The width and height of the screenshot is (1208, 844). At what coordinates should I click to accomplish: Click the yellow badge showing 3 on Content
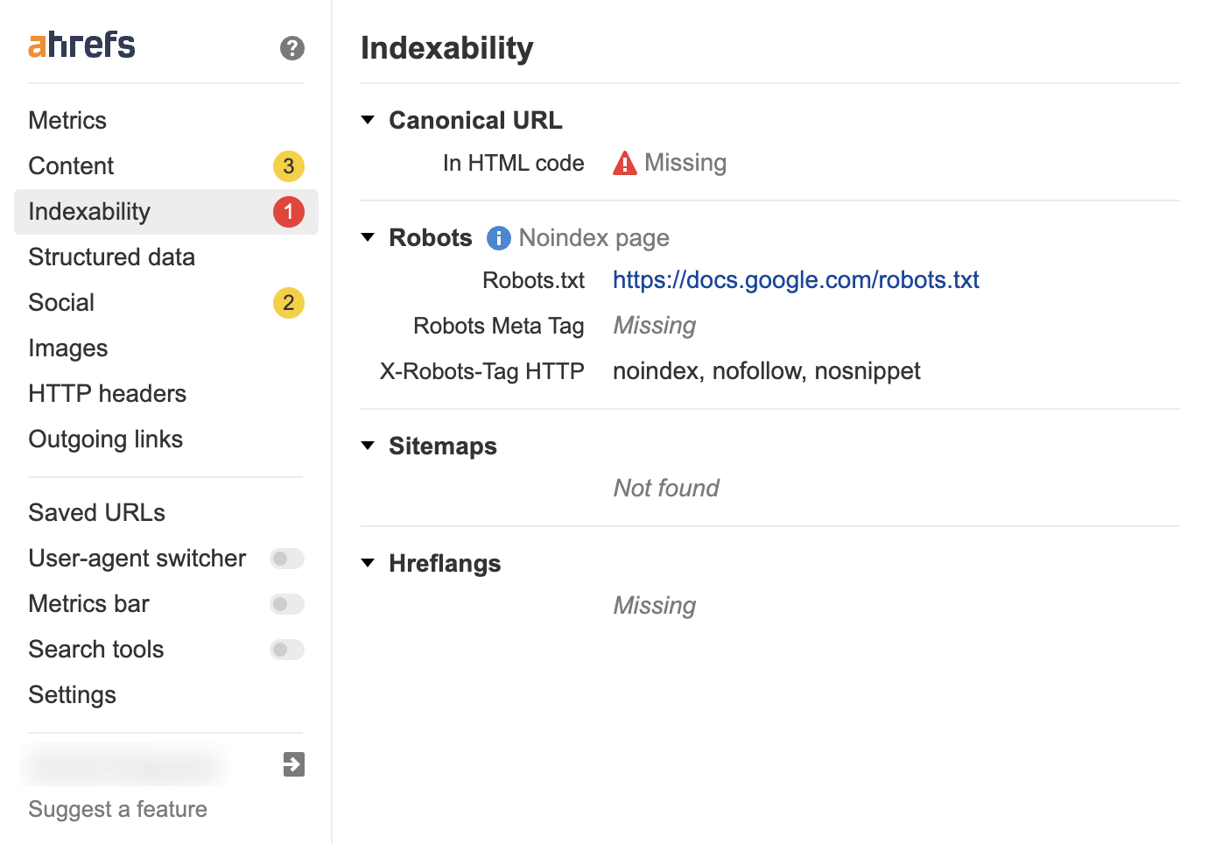click(288, 166)
